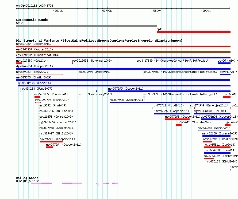Click the red nsv597998 loss bar

tap(178, 119)
